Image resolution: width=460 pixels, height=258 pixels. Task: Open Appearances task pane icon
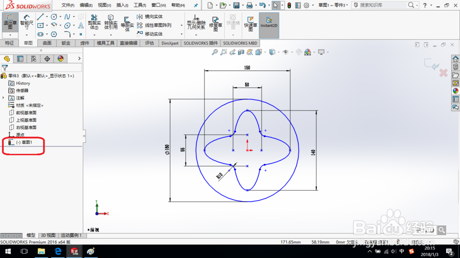pos(455,91)
